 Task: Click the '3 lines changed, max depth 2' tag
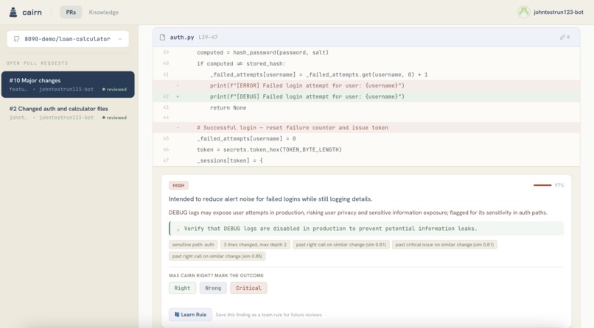tap(255, 244)
